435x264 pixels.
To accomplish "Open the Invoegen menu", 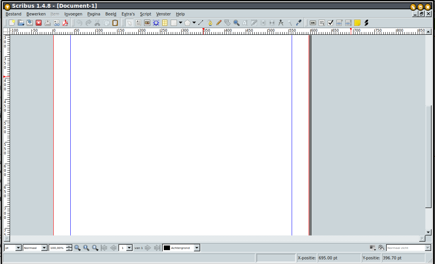I will [73, 14].
